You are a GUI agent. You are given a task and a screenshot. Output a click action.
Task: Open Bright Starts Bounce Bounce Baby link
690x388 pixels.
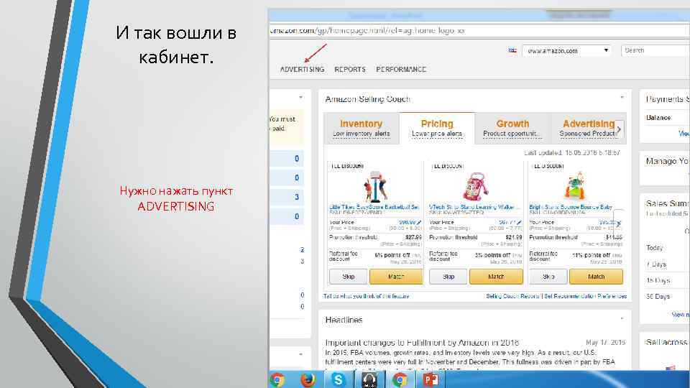point(571,207)
